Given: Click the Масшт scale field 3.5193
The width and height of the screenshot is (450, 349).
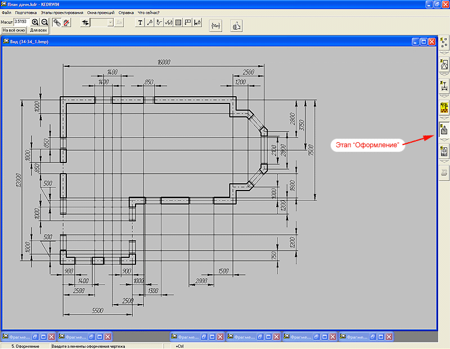Looking at the screenshot, I should tap(21, 22).
